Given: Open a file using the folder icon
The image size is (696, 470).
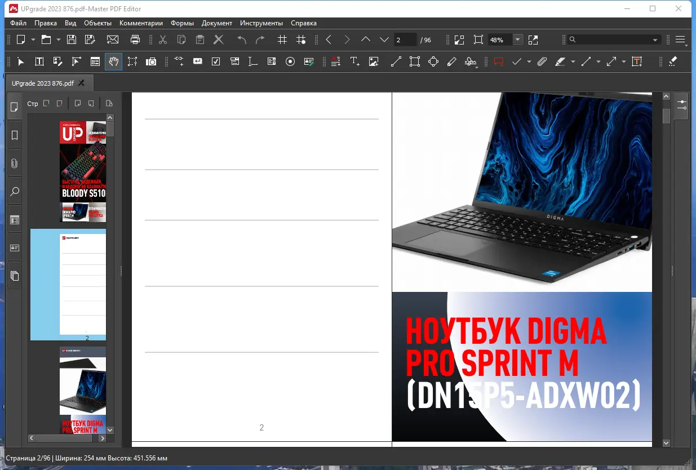Looking at the screenshot, I should [46, 39].
